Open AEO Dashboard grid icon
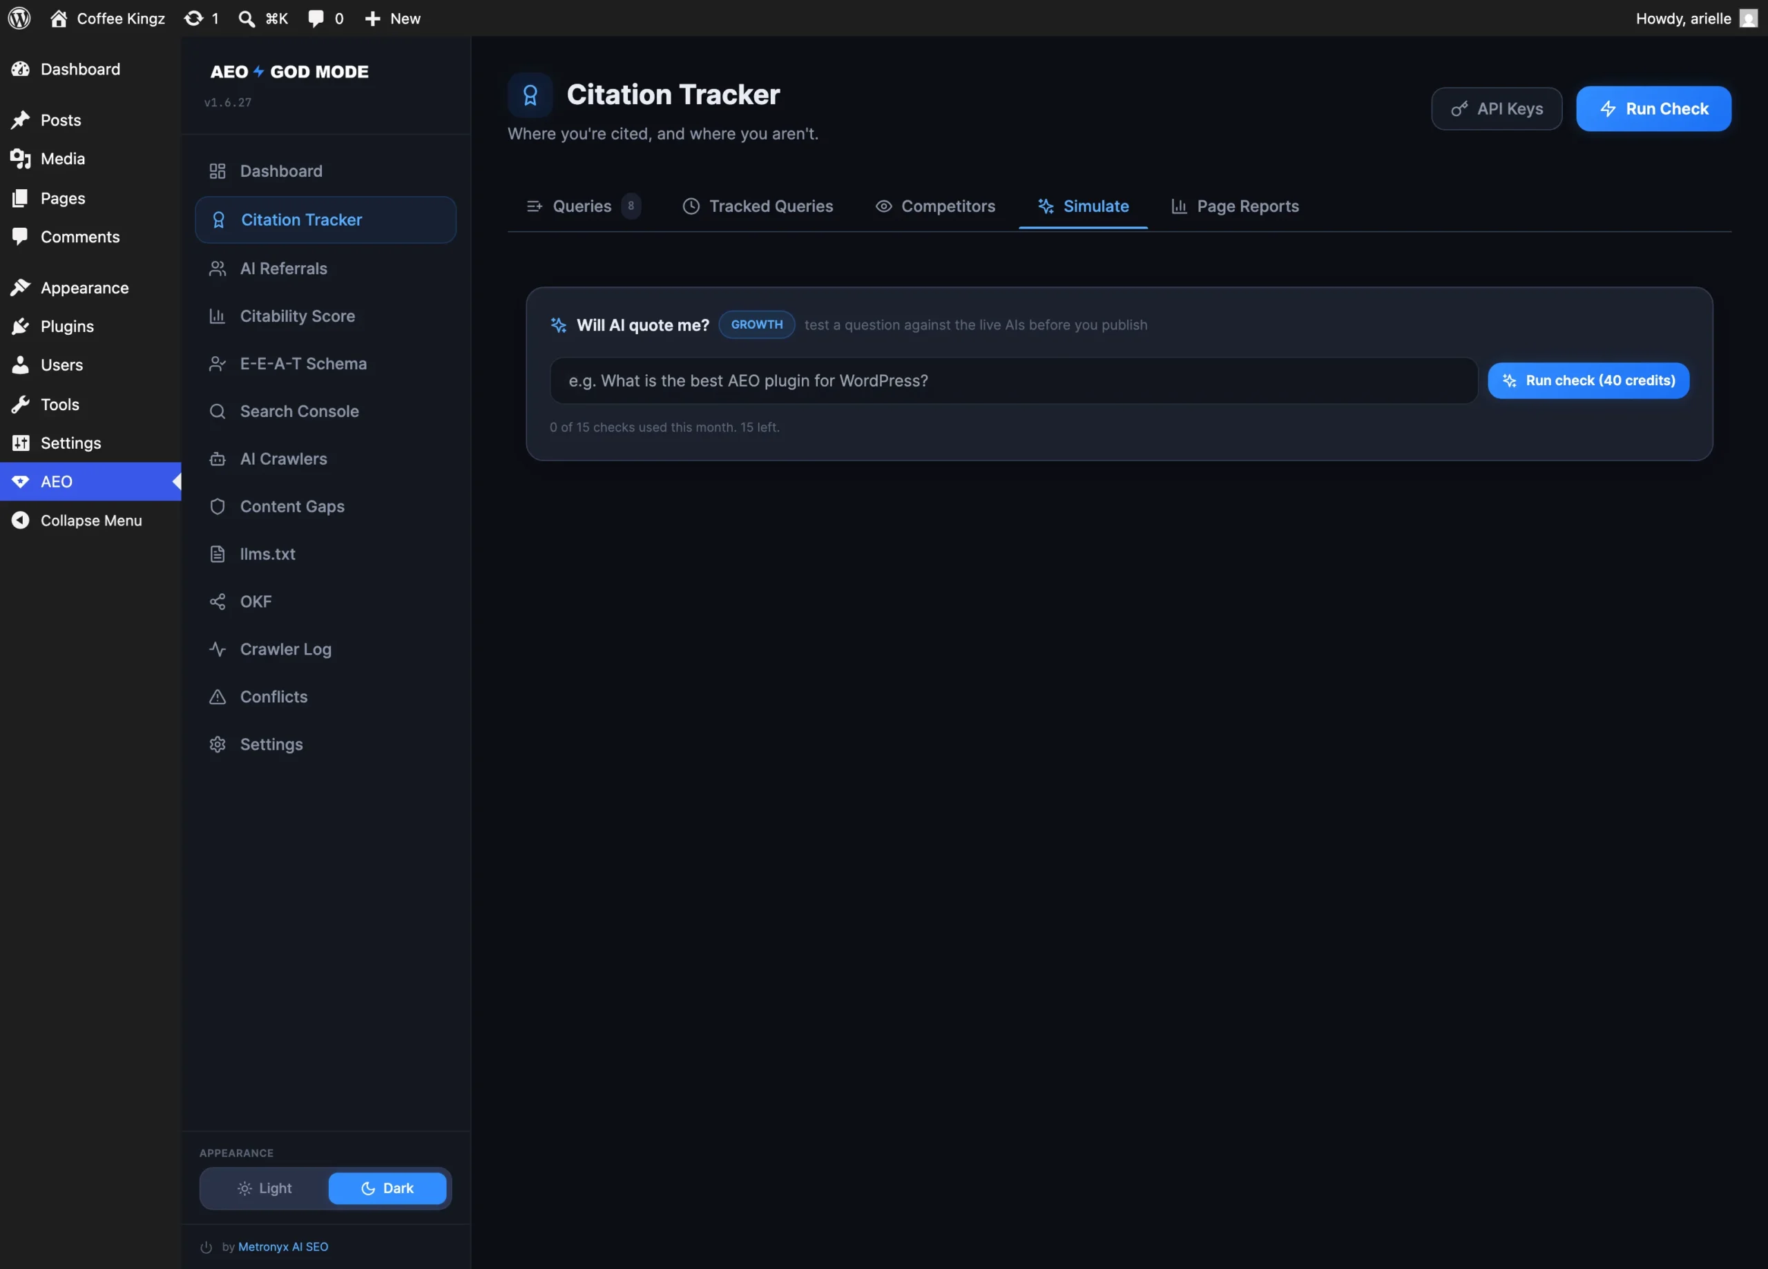The image size is (1768, 1269). 218,171
